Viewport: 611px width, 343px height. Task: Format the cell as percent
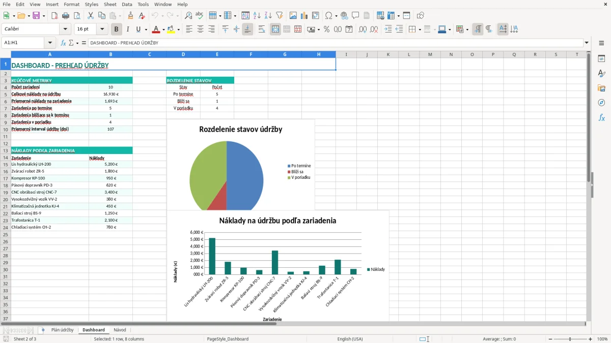(x=326, y=29)
